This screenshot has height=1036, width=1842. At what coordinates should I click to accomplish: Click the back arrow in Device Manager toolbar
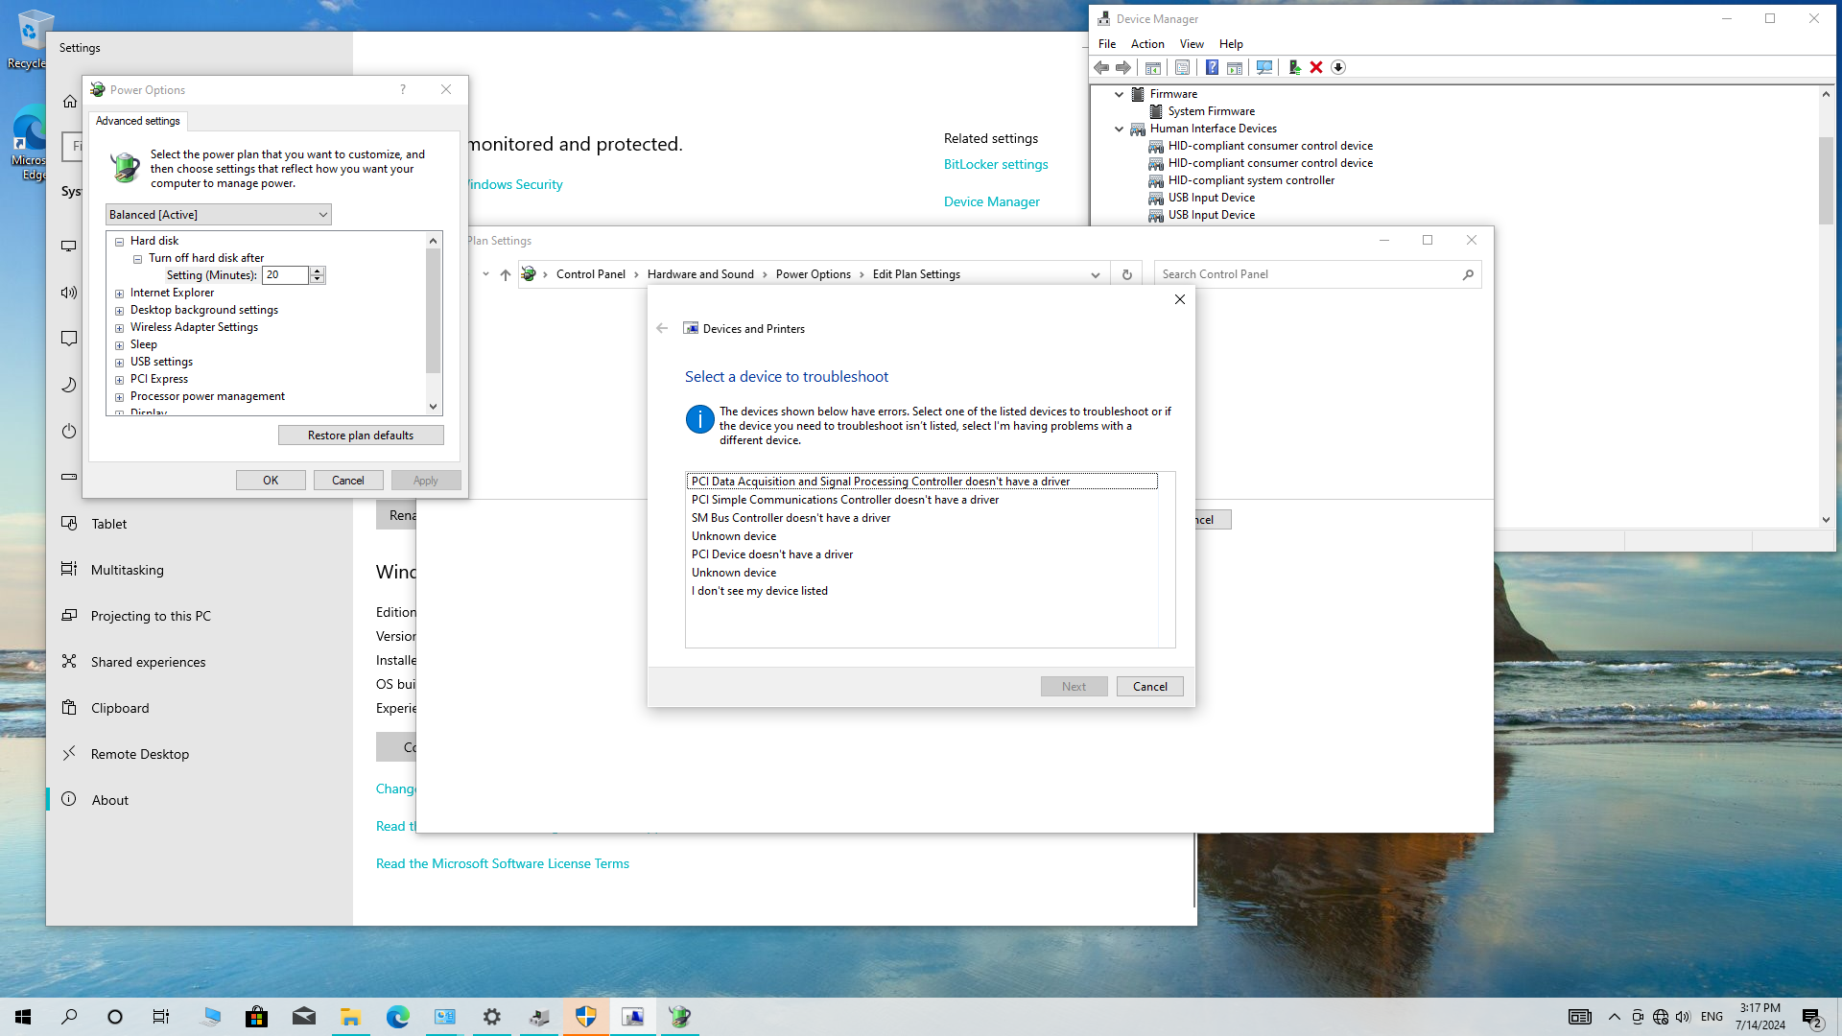[1100, 67]
